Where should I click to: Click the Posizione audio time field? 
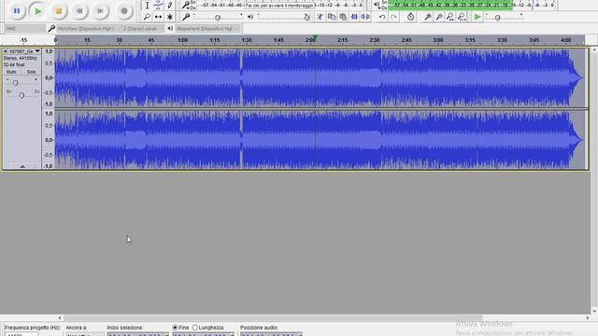(x=271, y=334)
